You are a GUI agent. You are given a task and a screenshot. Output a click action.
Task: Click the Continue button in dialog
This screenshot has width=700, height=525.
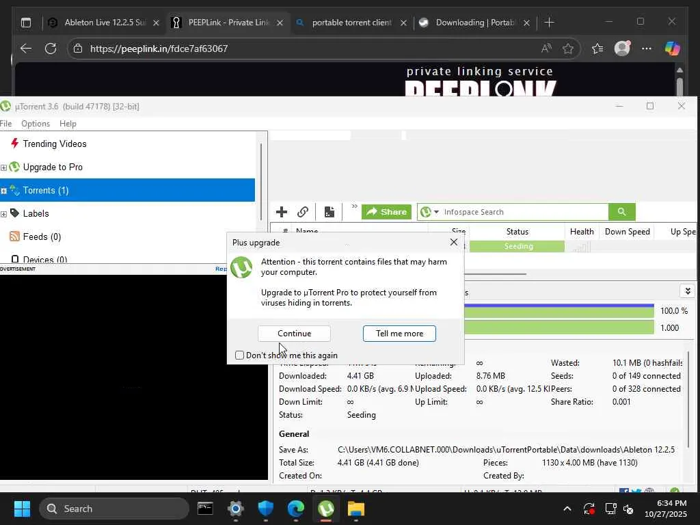pyautogui.click(x=294, y=333)
